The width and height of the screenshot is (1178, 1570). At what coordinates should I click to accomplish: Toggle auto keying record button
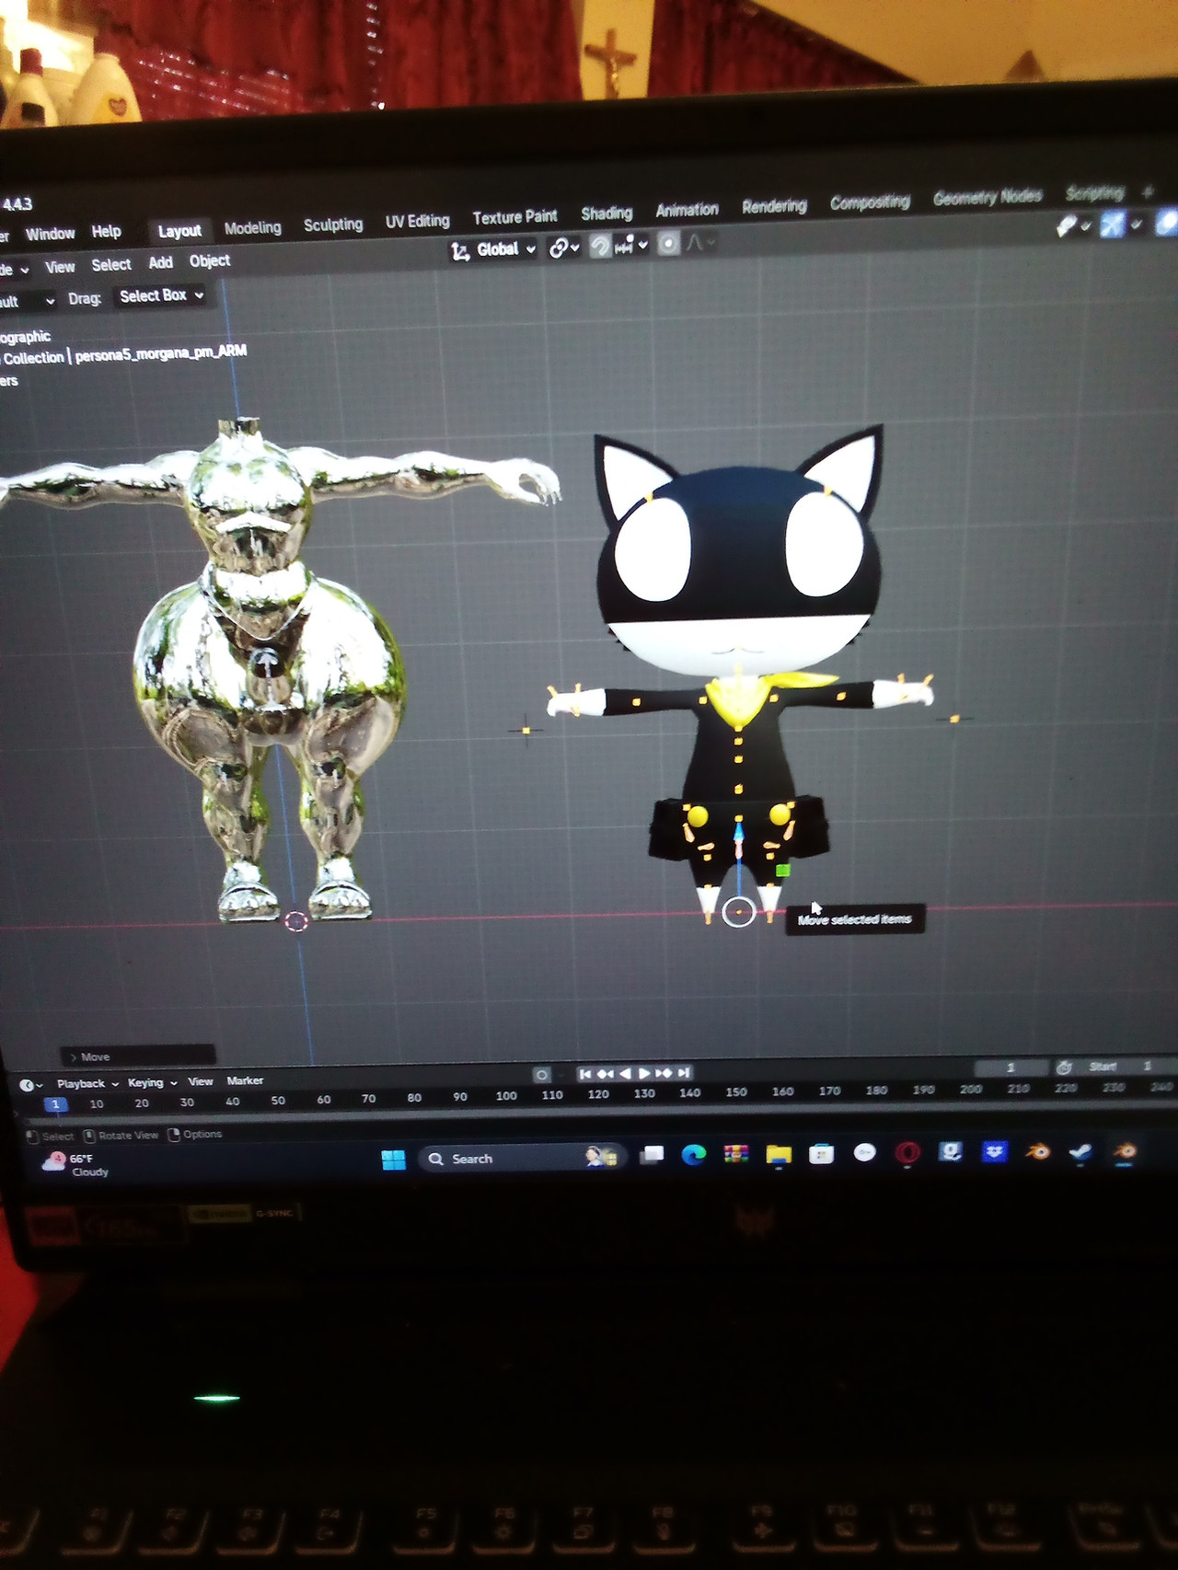tap(542, 1075)
